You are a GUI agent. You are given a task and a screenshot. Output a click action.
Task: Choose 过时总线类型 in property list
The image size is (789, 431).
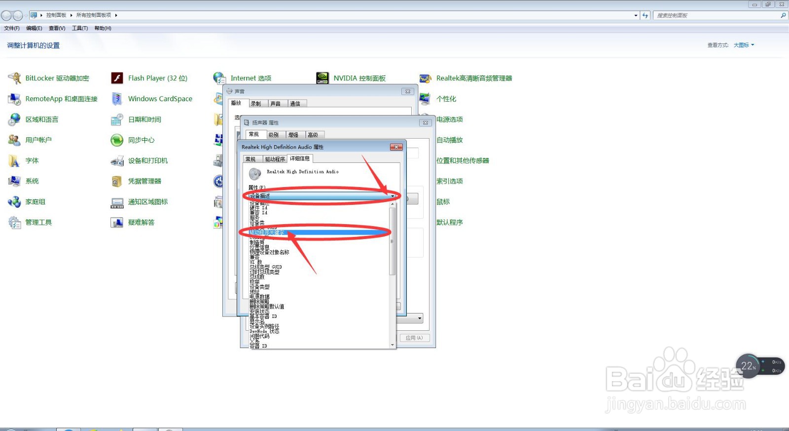264,272
